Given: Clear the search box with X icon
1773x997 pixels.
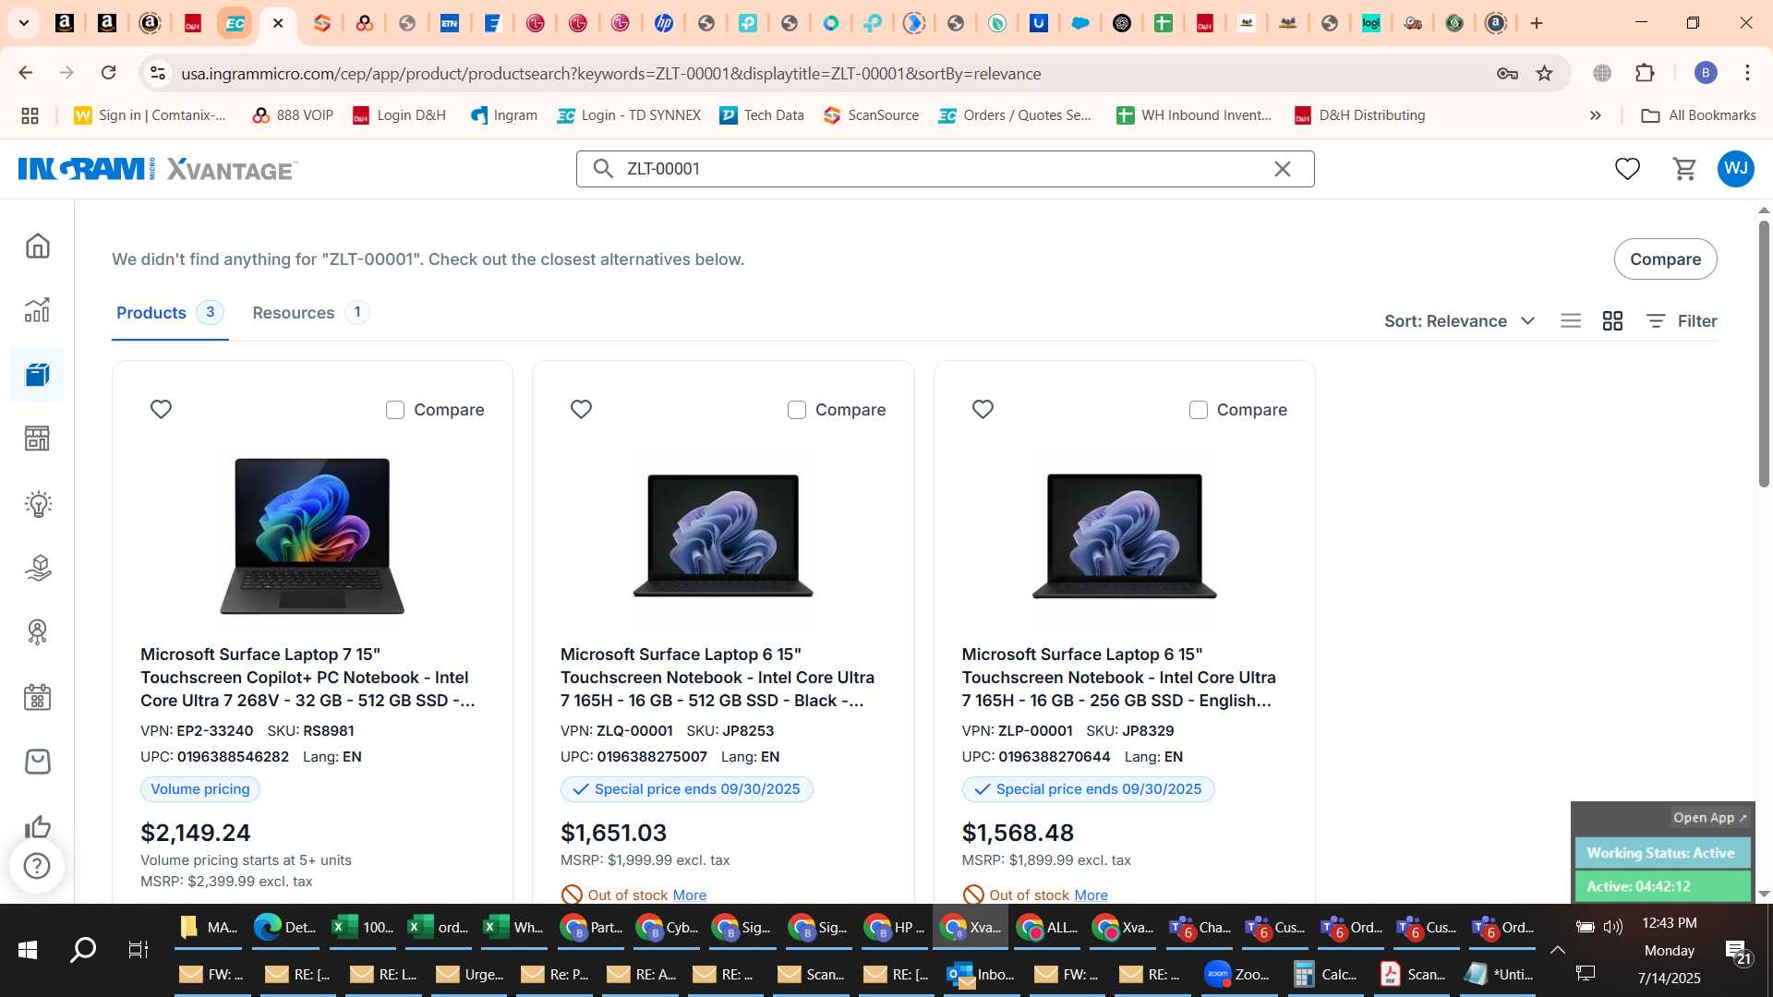Looking at the screenshot, I should (x=1283, y=169).
